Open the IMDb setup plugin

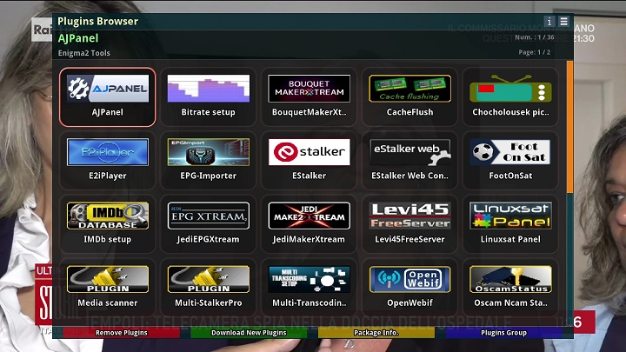tap(108, 224)
